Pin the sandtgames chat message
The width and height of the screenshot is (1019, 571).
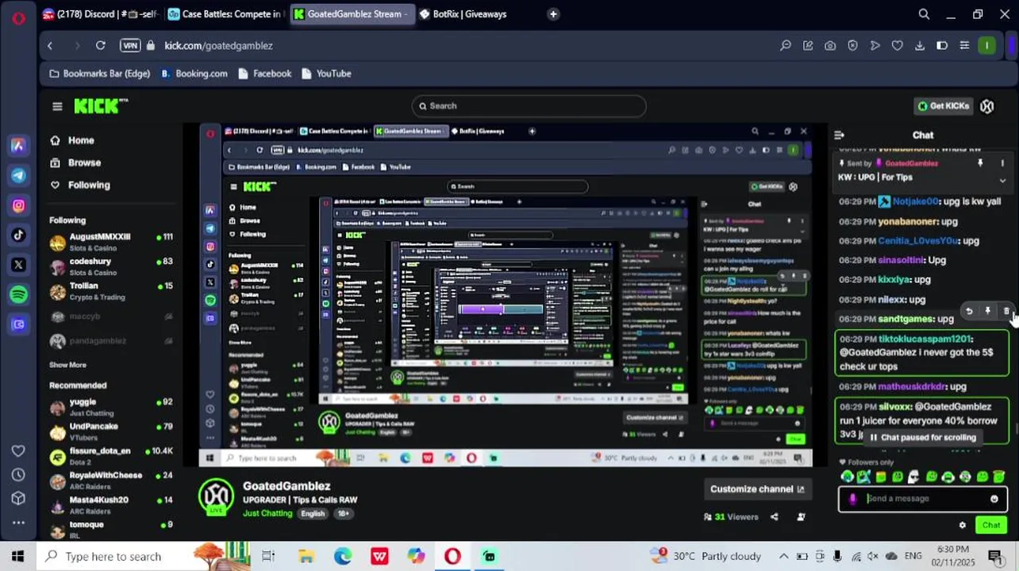click(987, 312)
